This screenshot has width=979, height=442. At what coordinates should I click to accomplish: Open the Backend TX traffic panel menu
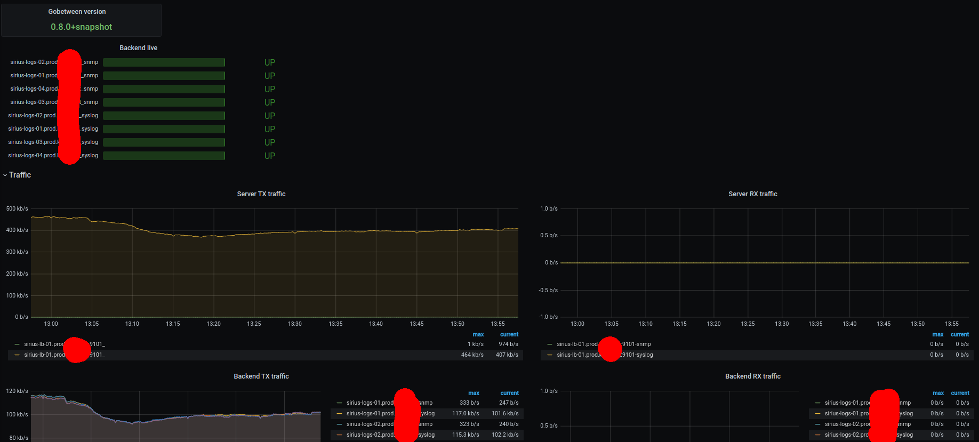(x=261, y=376)
